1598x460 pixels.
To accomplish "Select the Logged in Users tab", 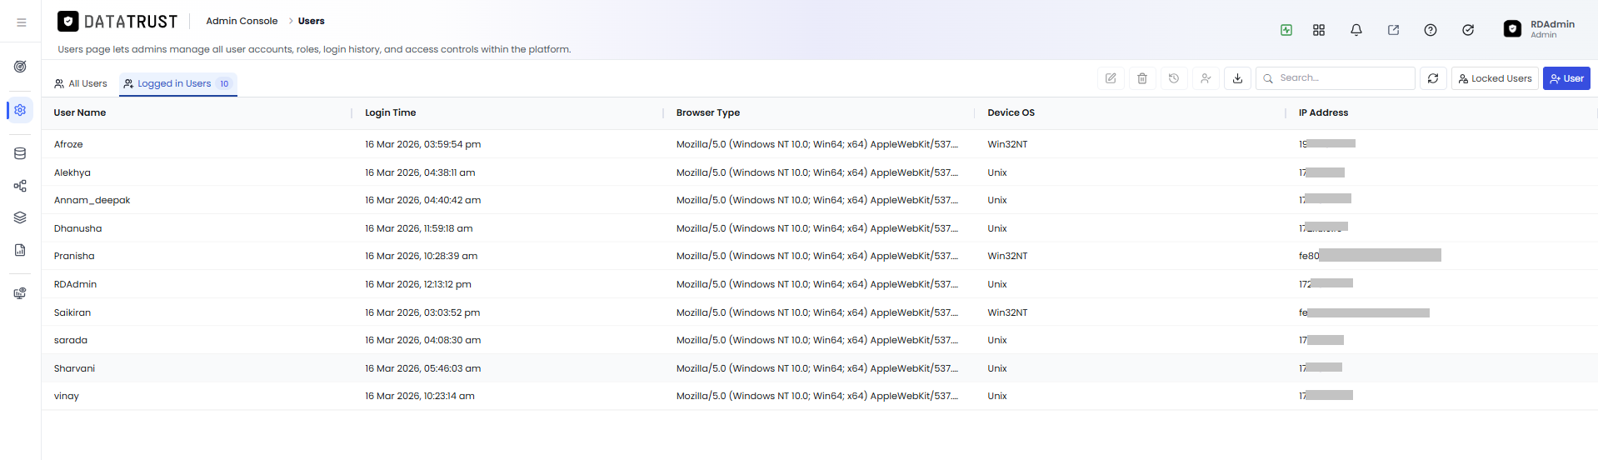I will (178, 83).
